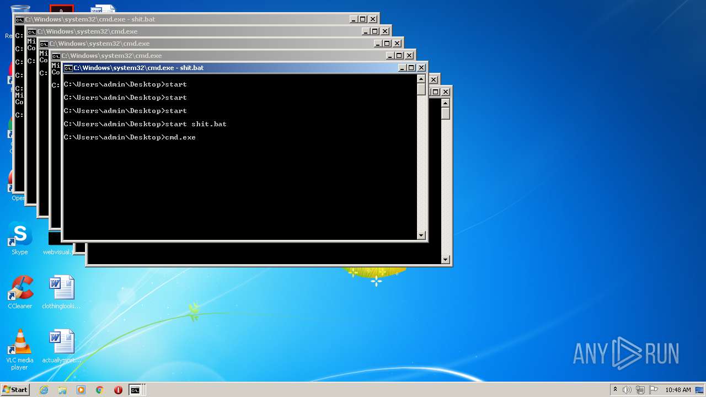Minimize the rearmost cmd.exe - shit.bat window
706x397 pixels.
(354, 19)
